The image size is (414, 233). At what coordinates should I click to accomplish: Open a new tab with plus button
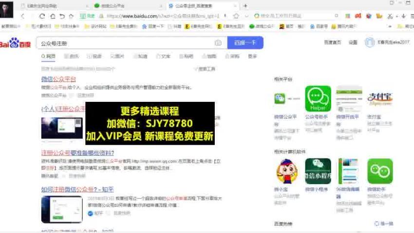point(245,6)
